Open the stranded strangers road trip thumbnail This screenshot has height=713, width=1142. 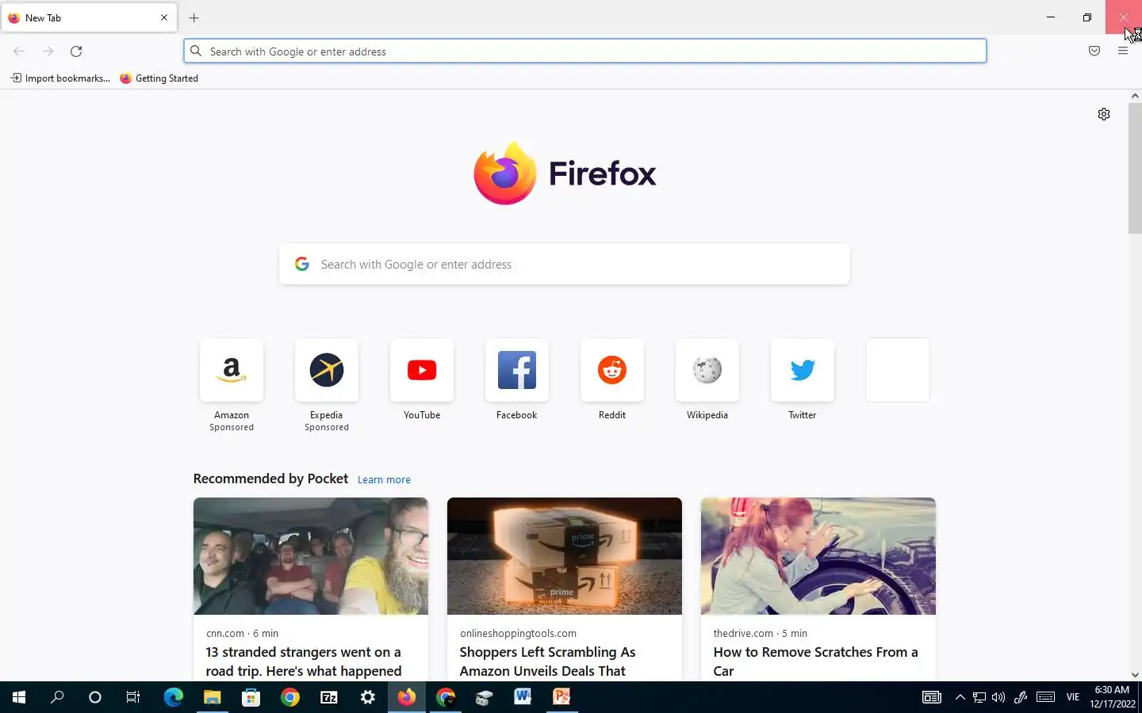[311, 556]
